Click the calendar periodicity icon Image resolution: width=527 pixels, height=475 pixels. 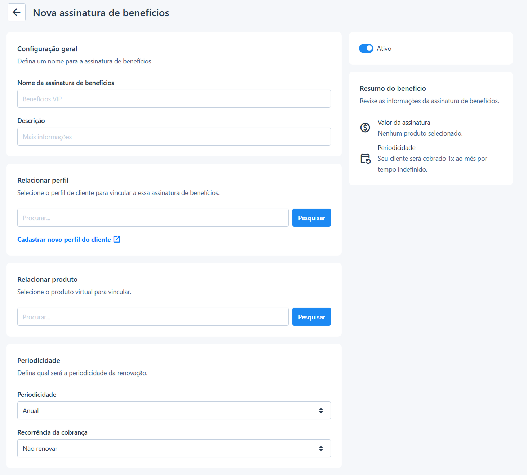[366, 159]
